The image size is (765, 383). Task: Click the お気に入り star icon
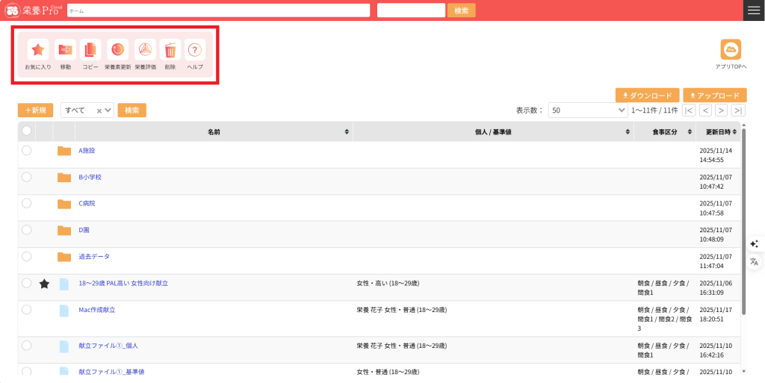[x=38, y=50]
